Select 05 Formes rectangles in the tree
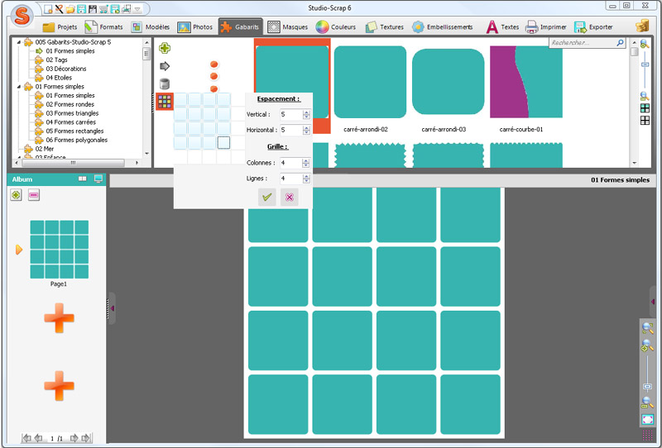The height and width of the screenshot is (448, 662). [74, 131]
